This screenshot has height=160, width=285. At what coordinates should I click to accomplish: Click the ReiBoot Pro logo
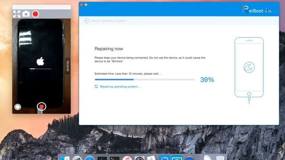click(256, 9)
